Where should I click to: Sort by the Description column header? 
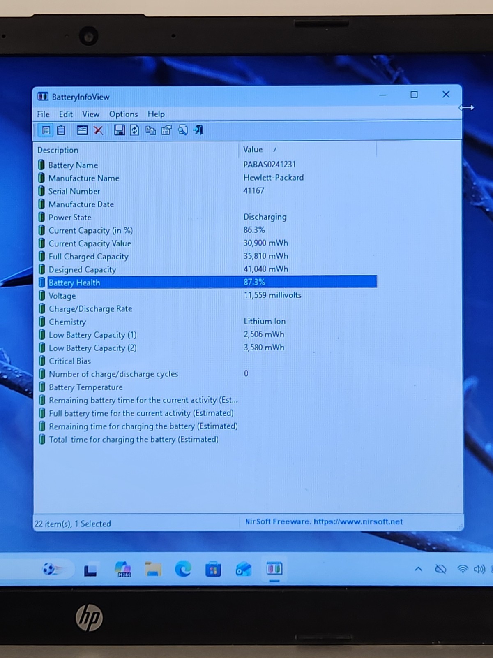[136, 150]
